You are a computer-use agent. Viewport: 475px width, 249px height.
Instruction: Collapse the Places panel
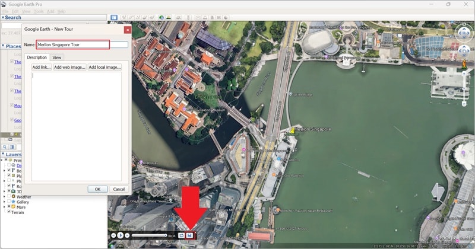tap(3, 46)
